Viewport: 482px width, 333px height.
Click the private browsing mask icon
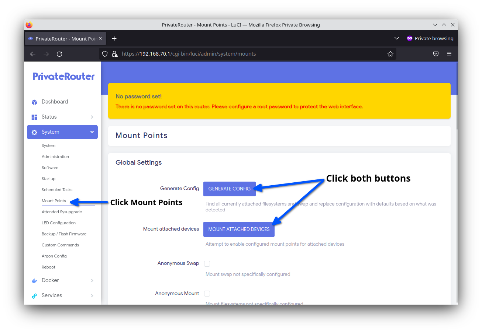[x=409, y=38]
